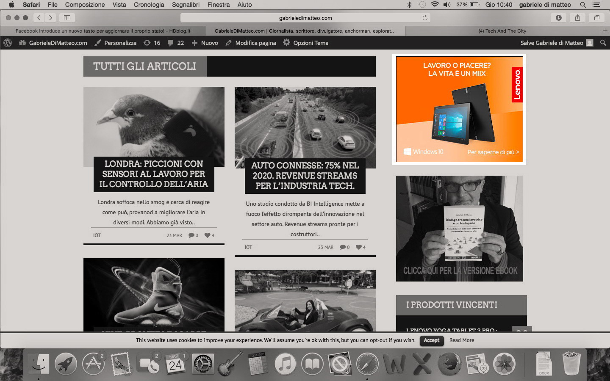Go back with Safari's back arrow

click(x=39, y=18)
